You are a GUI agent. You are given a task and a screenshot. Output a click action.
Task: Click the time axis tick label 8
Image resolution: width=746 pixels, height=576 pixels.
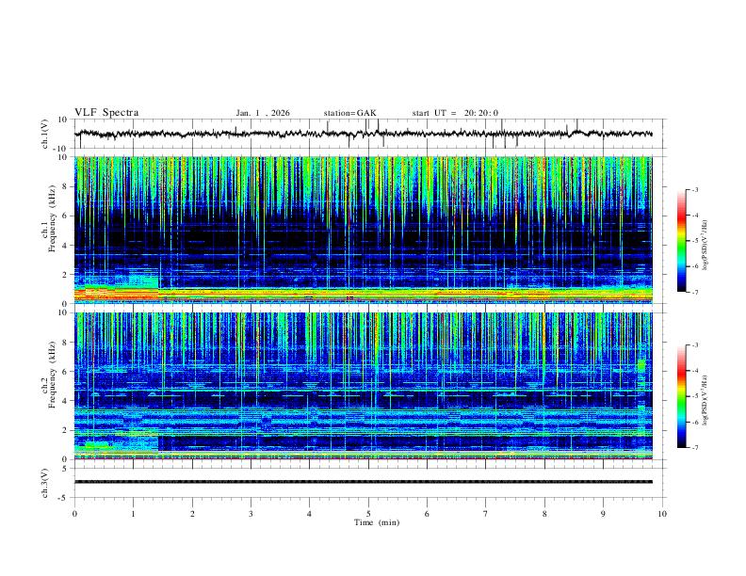(x=544, y=514)
